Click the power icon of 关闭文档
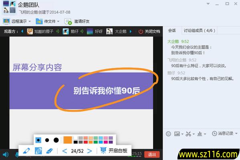 [x=141, y=31]
